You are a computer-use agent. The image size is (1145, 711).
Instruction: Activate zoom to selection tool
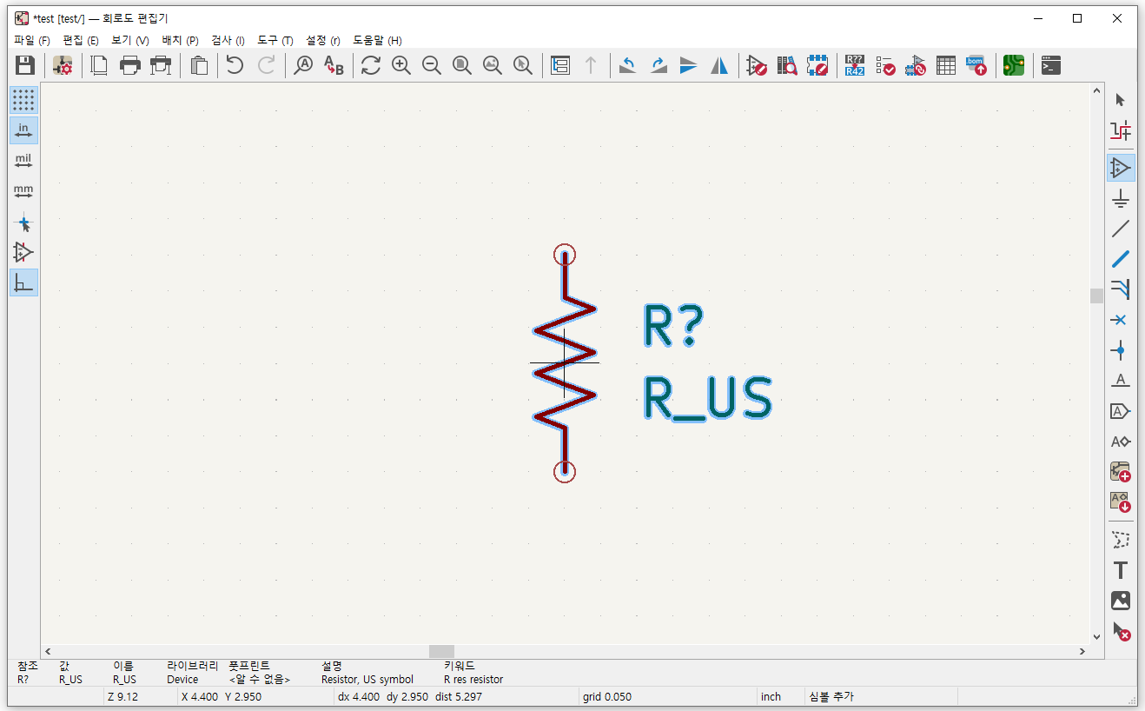[x=523, y=65]
